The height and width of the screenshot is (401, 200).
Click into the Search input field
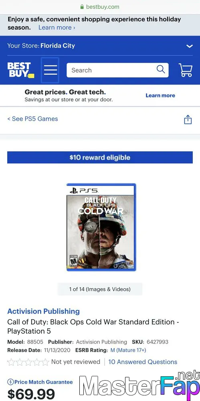pos(111,70)
